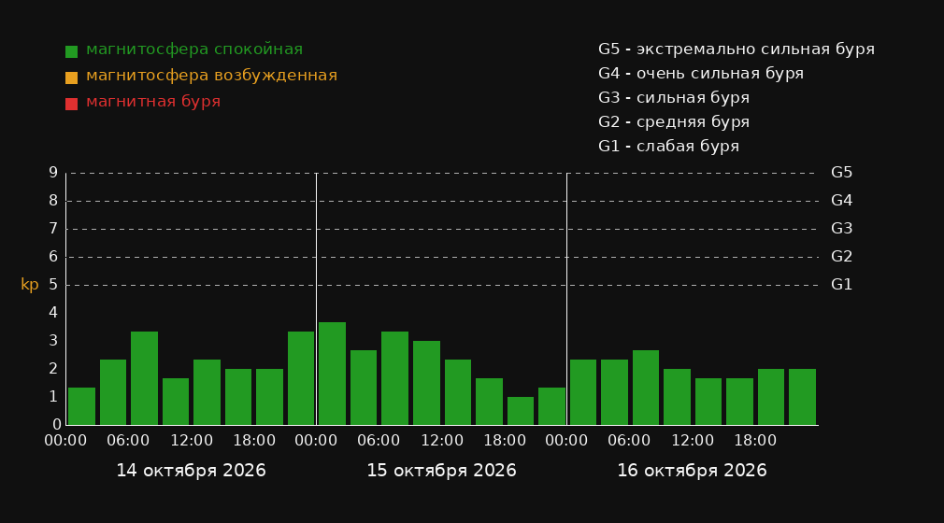Click the shortest bar at 18:00 on 15 октября

click(x=521, y=411)
